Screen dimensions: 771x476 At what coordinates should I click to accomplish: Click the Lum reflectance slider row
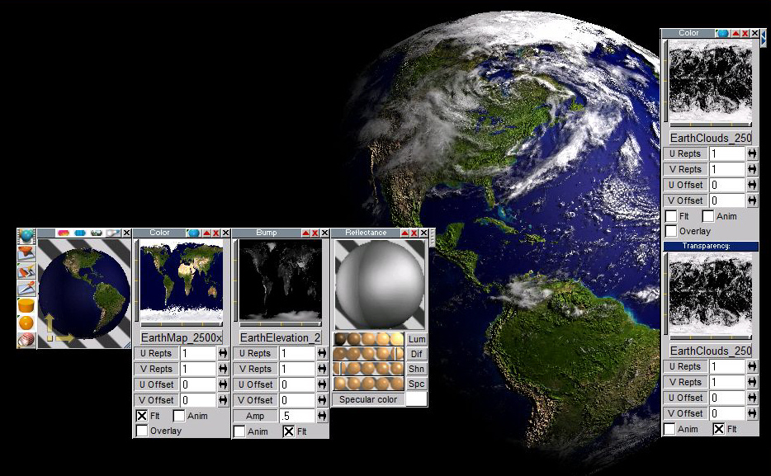[369, 339]
